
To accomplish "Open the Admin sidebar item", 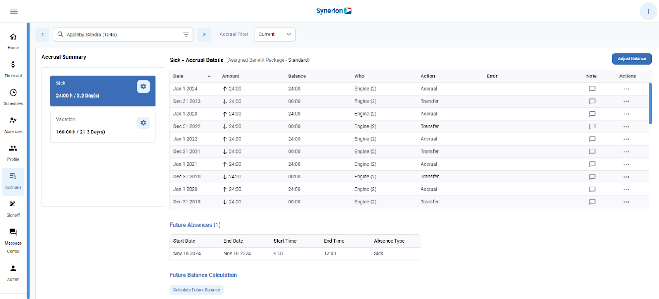I will pyautogui.click(x=13, y=273).
